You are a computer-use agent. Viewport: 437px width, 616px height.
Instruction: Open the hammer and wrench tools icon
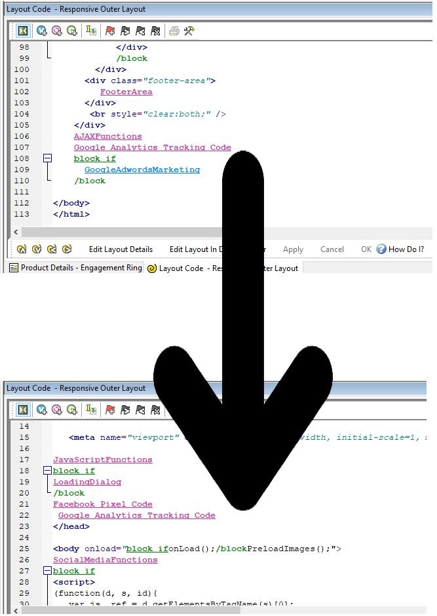[x=189, y=31]
